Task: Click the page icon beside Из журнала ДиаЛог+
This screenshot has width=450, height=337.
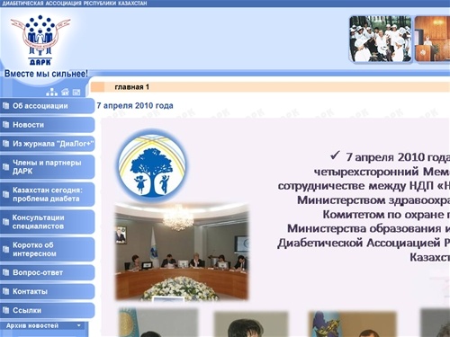Action: pos(5,144)
